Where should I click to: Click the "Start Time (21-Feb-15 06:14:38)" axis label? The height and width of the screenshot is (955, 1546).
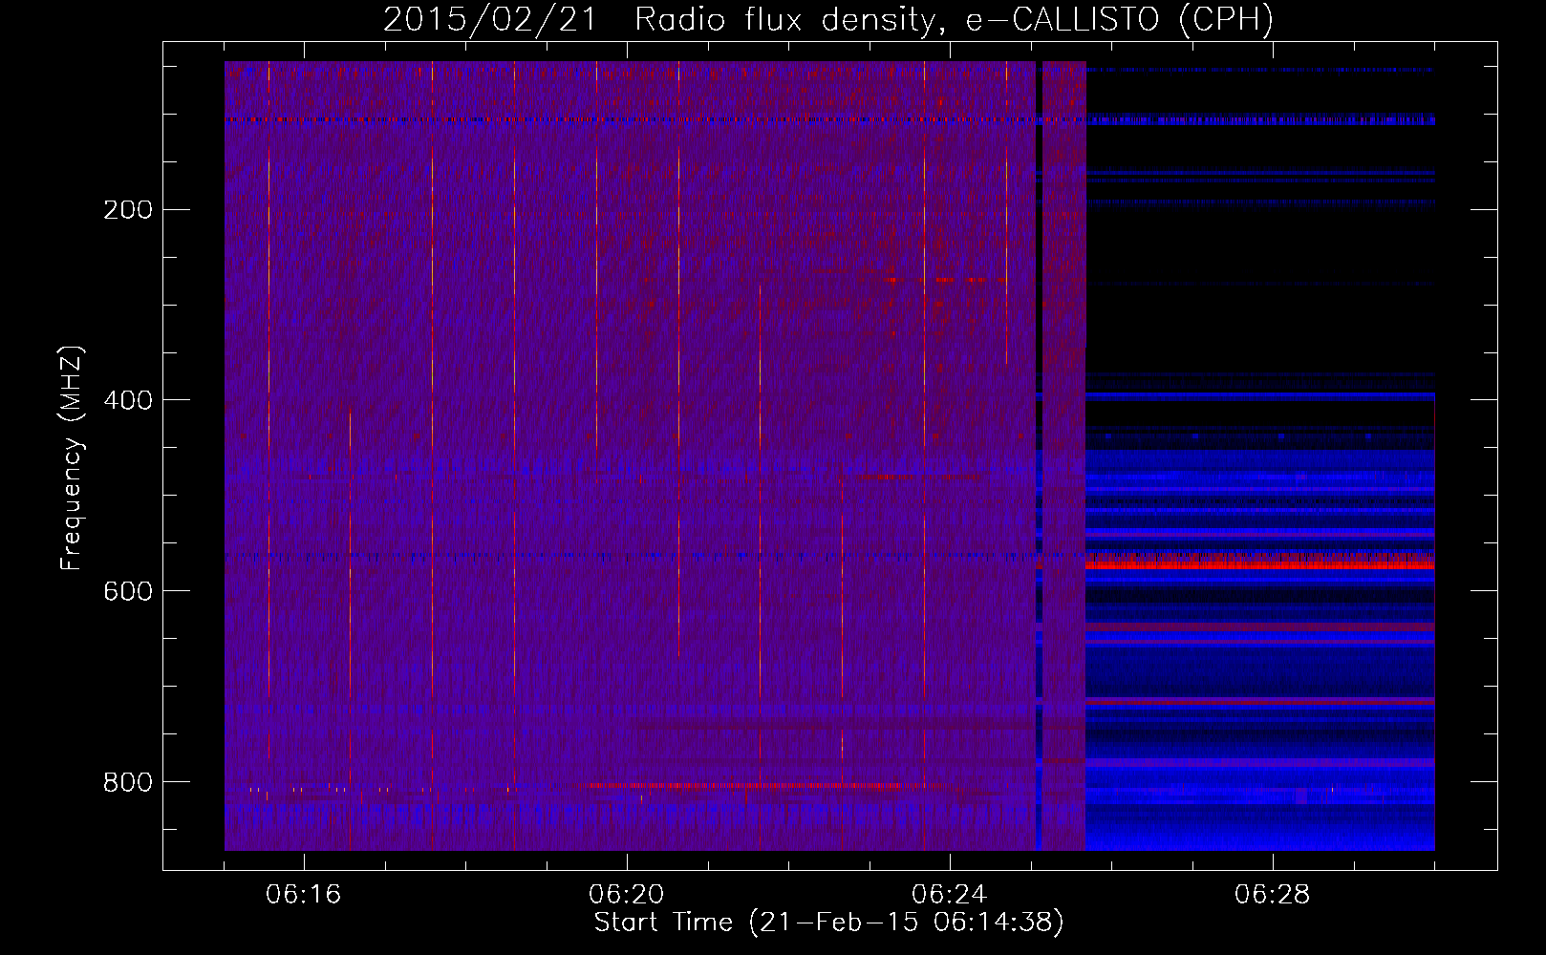[829, 923]
